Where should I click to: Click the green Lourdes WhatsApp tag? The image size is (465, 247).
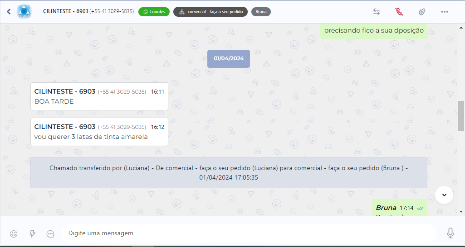tap(154, 12)
